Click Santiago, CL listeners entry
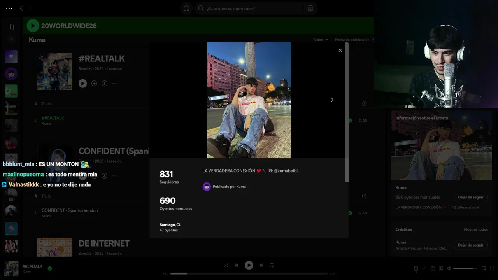498x280 pixels. pos(170,227)
